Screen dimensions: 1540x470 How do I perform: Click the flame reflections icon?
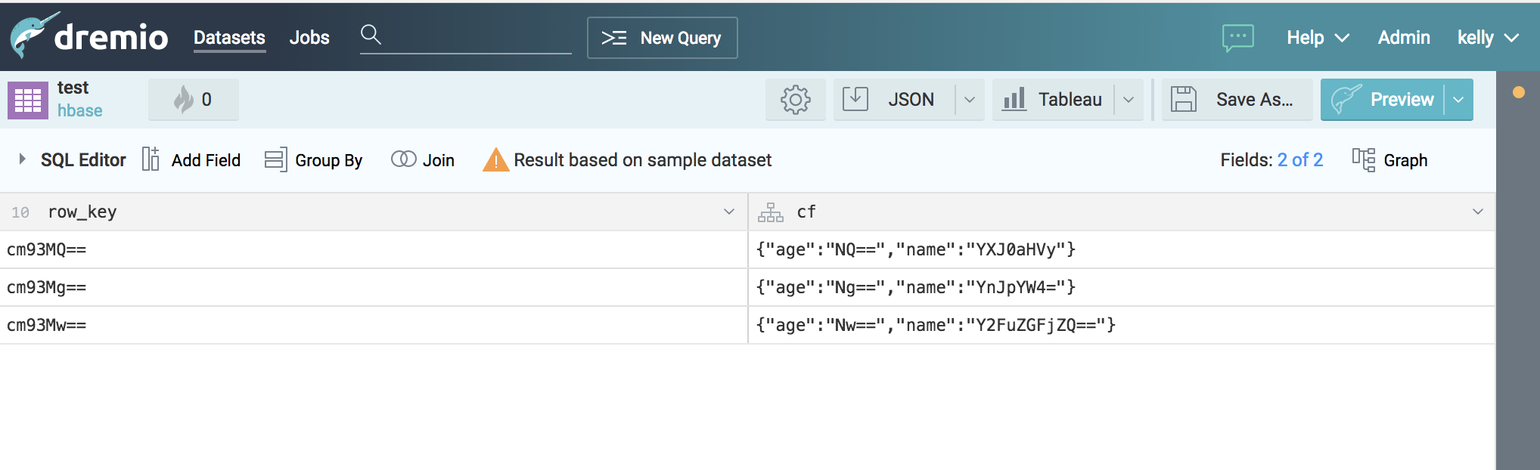click(x=184, y=100)
